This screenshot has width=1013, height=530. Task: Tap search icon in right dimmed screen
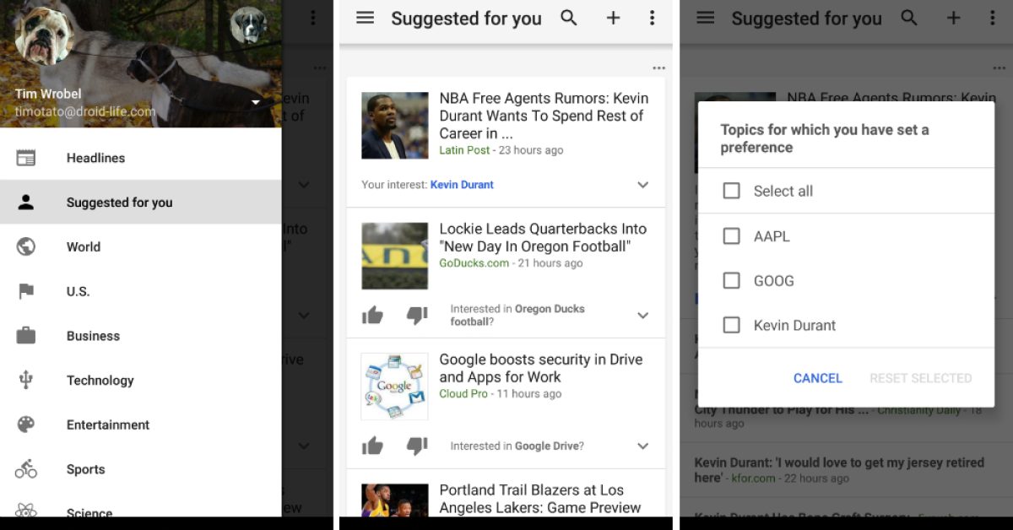pyautogui.click(x=909, y=18)
